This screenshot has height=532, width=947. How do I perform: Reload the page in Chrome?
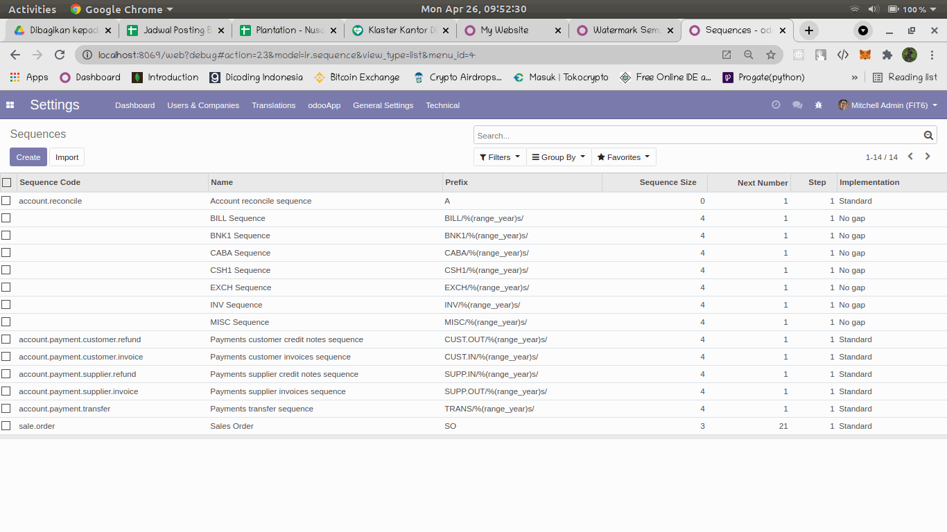[60, 55]
